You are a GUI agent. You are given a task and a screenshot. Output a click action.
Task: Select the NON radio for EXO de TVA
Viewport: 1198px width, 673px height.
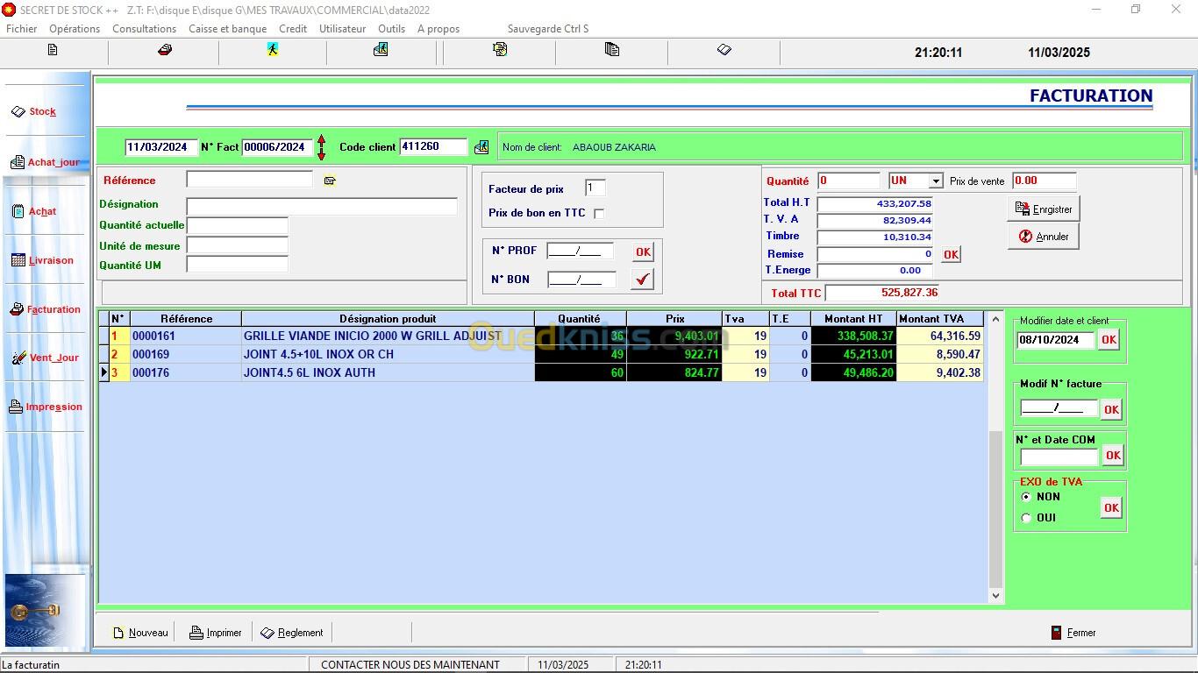pyautogui.click(x=1026, y=497)
